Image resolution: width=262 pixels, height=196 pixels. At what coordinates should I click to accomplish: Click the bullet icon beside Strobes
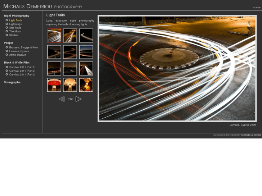pyautogui.click(x=6, y=35)
